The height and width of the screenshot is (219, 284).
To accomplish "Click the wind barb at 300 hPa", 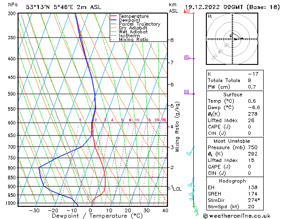I will (x=189, y=12).
